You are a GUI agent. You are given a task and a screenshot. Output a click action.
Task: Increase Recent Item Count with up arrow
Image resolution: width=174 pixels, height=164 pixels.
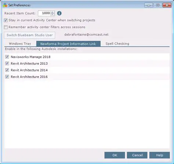[52, 12]
